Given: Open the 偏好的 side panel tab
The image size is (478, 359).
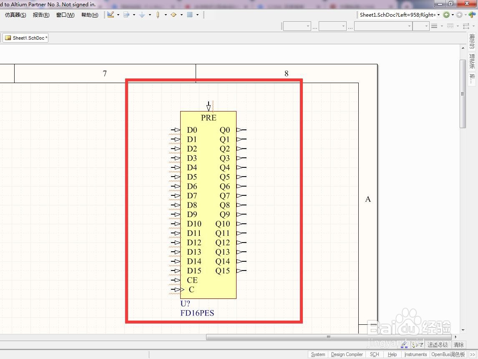Looking at the screenshot, I should [472, 41].
